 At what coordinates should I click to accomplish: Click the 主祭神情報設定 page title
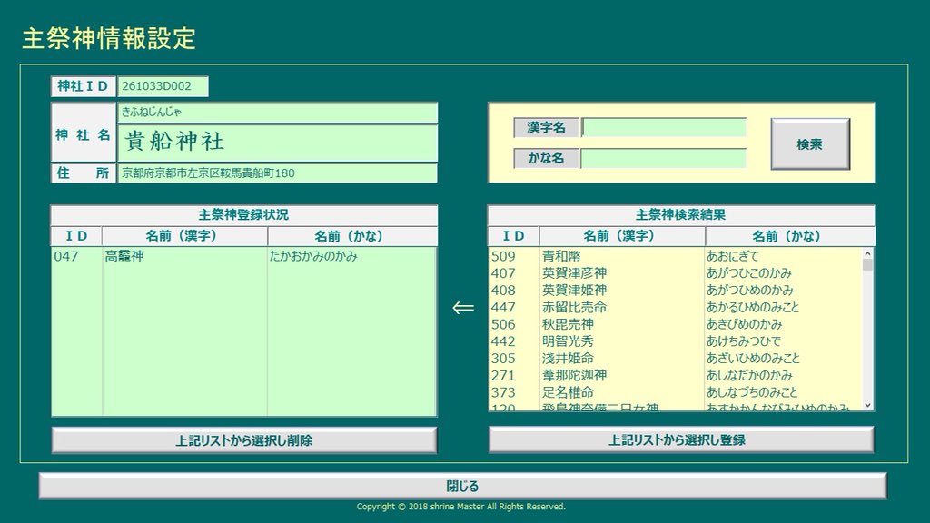point(109,38)
